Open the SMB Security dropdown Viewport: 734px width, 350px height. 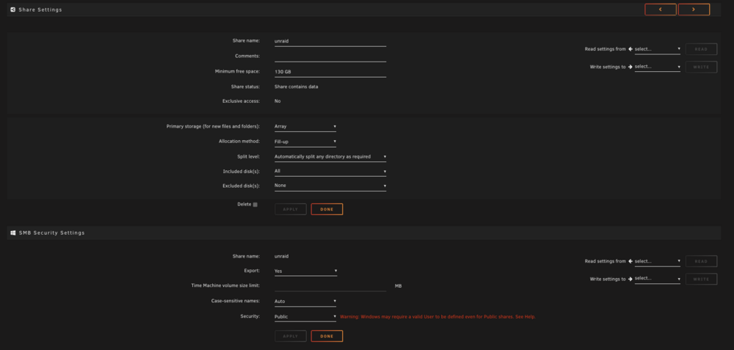tap(305, 317)
